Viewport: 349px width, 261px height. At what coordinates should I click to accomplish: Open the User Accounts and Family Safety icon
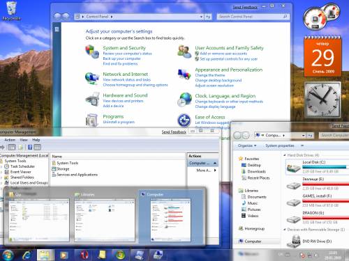click(x=184, y=52)
